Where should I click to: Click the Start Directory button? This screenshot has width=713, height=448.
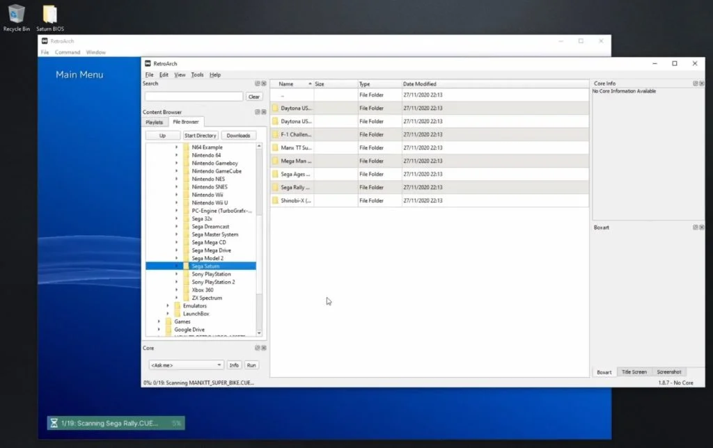click(200, 136)
